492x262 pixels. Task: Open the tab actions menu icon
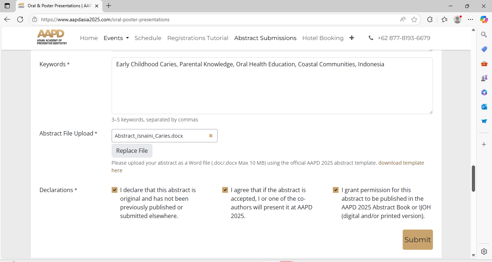pos(7,6)
